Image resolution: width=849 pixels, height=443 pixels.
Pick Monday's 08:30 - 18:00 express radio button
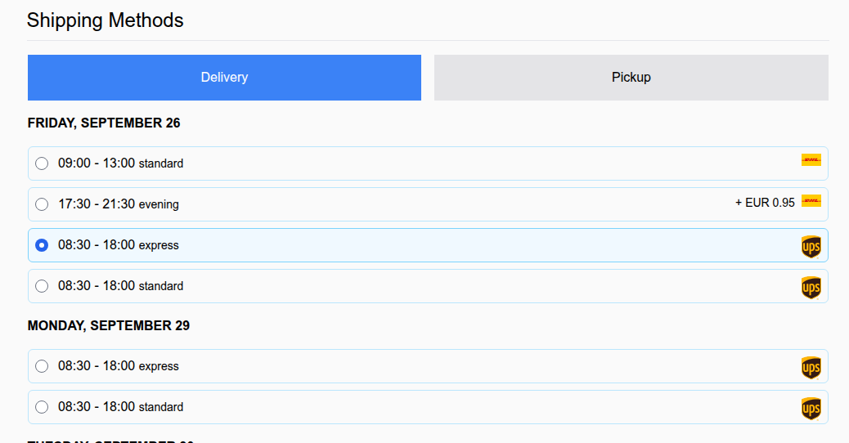pos(42,366)
